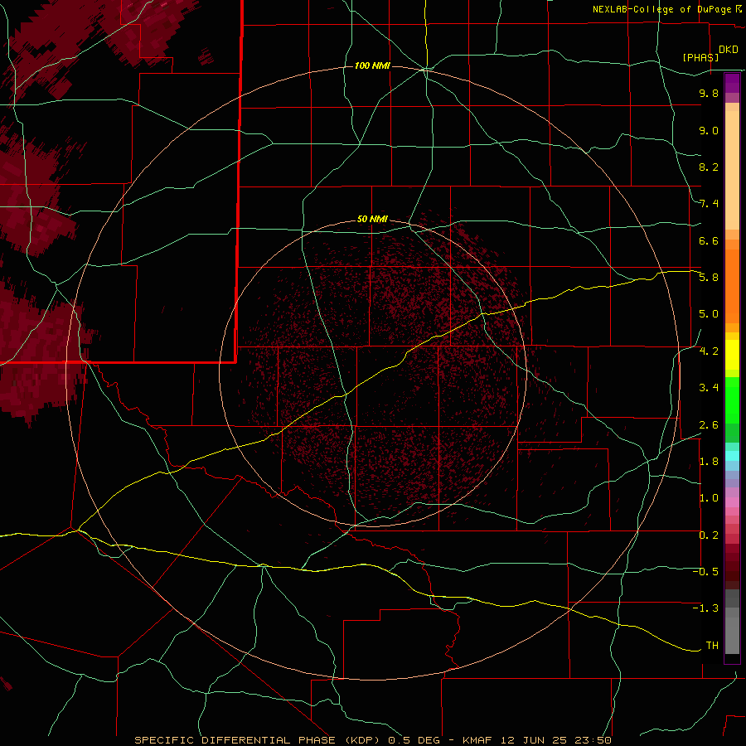
Task: Click the gray segment at the scale bottom
Action: (x=732, y=632)
